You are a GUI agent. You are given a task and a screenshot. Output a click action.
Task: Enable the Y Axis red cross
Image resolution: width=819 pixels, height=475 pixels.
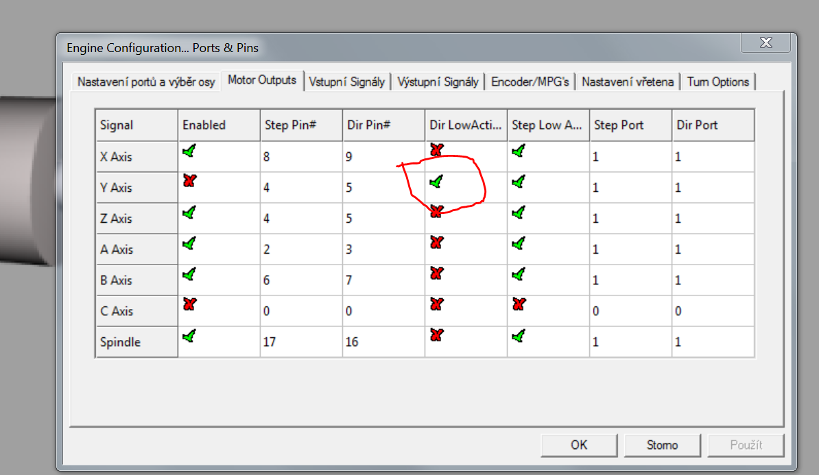pyautogui.click(x=189, y=182)
